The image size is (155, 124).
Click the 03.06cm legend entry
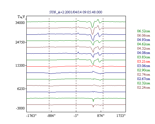coord(144,66)
